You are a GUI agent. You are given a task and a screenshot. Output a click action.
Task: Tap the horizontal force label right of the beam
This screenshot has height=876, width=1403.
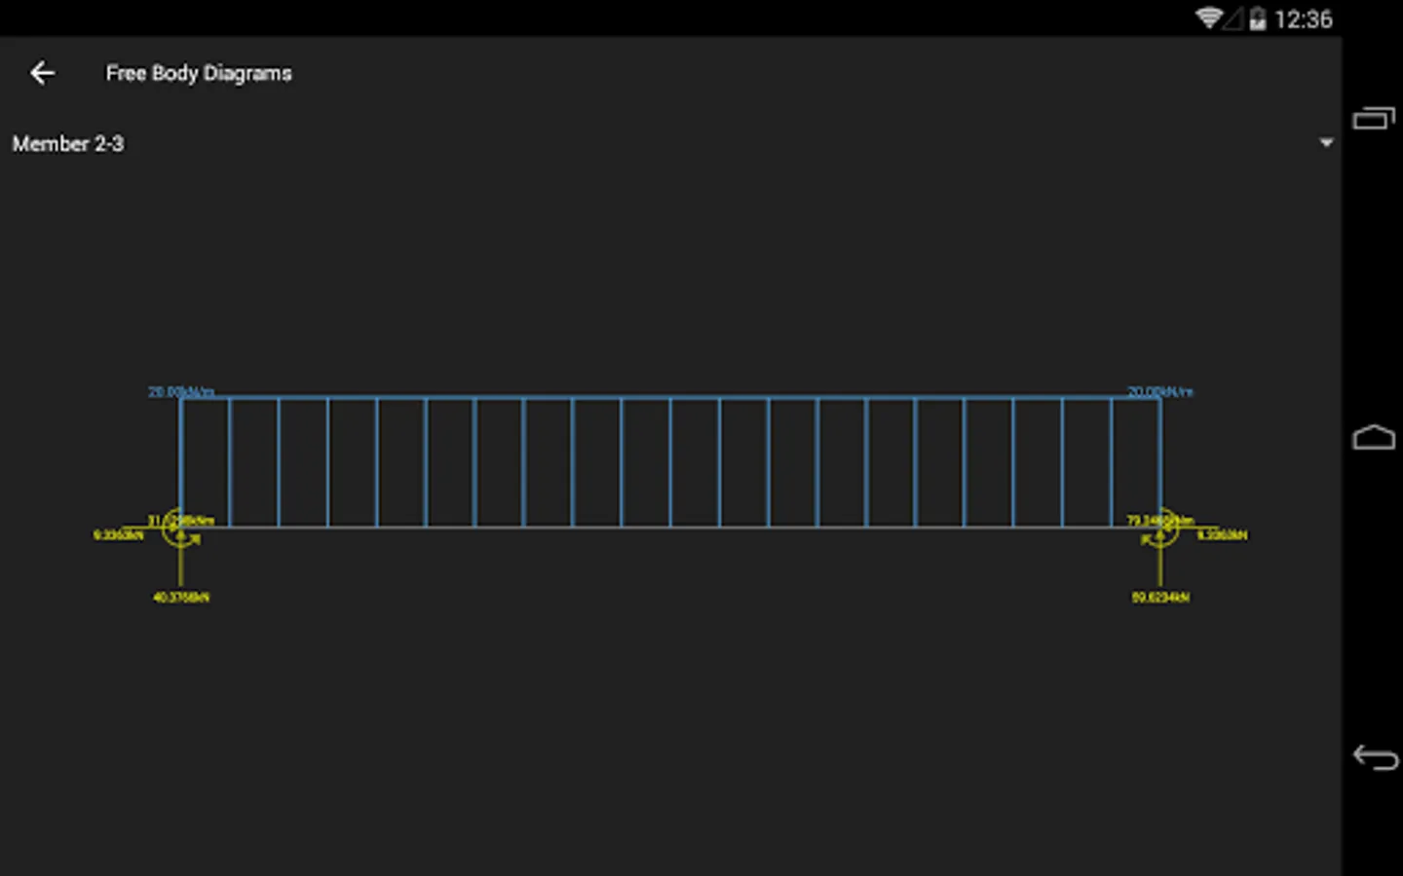pos(1222,535)
